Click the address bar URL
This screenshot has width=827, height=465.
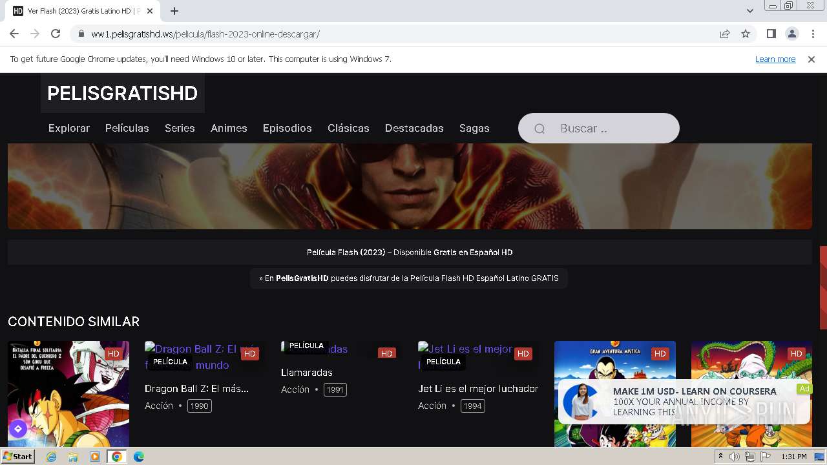pyautogui.click(x=205, y=34)
